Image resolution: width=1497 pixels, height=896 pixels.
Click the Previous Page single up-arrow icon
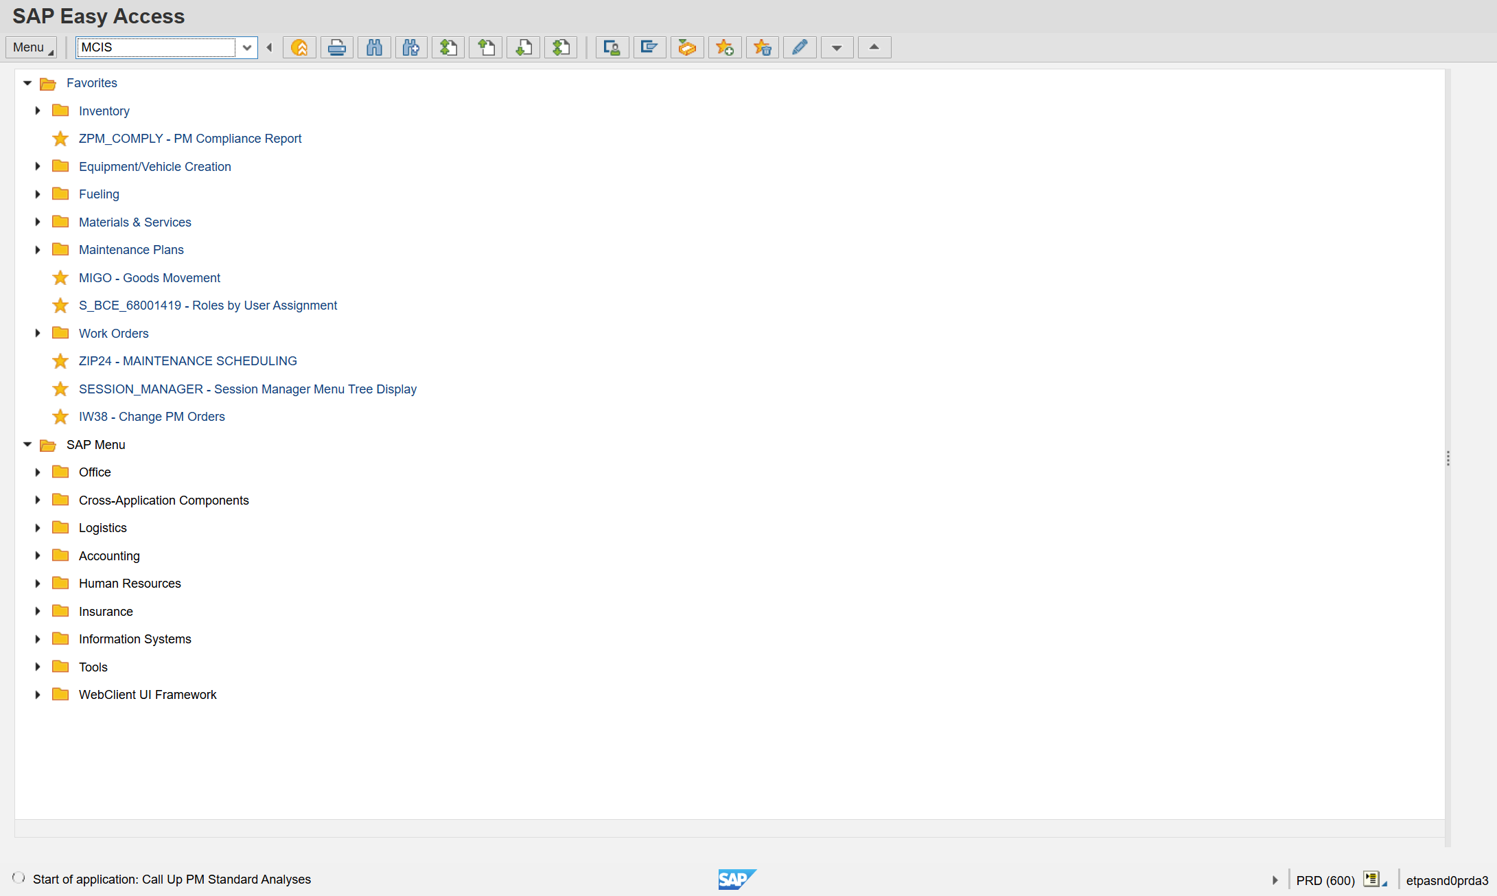pyautogui.click(x=486, y=47)
